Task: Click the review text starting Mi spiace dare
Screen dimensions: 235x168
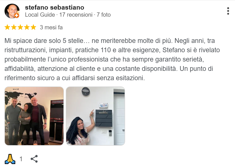Action: click(112, 59)
